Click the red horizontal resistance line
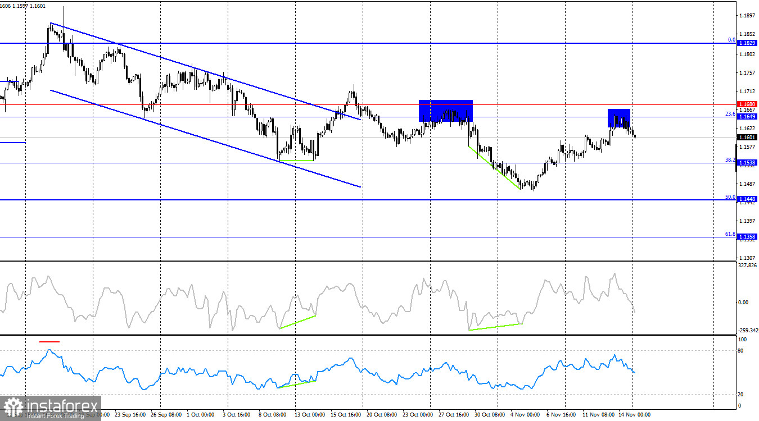 pyautogui.click(x=281, y=104)
